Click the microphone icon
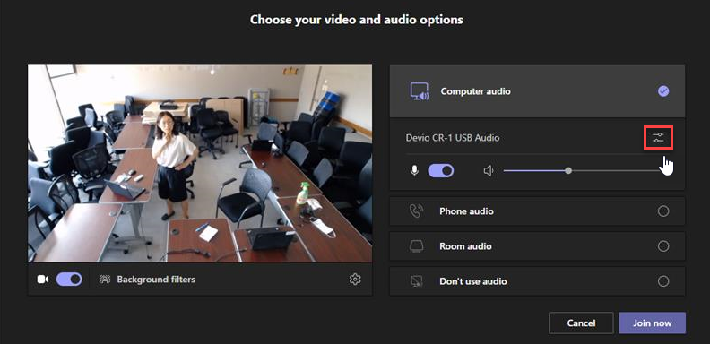 pos(414,171)
